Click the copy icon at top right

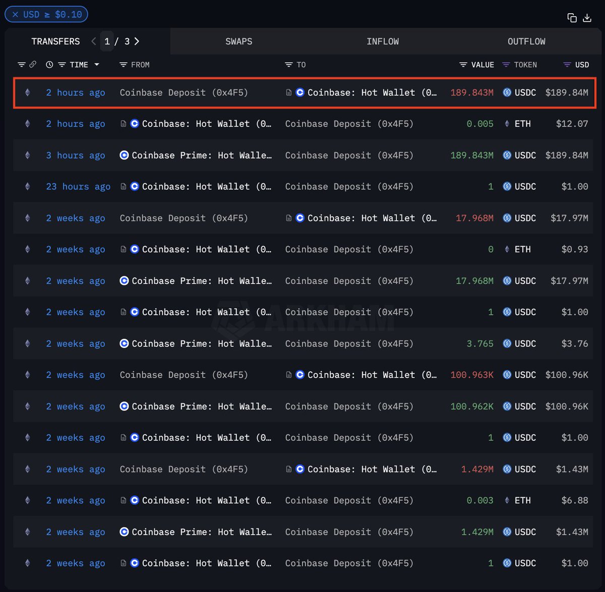(572, 18)
